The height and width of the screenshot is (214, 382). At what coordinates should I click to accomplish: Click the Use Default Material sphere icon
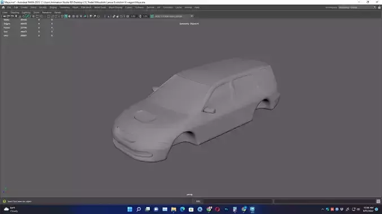(70, 16)
